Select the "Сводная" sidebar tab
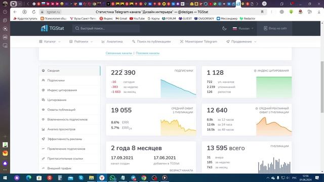The width and height of the screenshot is (324, 182). pos(70,71)
